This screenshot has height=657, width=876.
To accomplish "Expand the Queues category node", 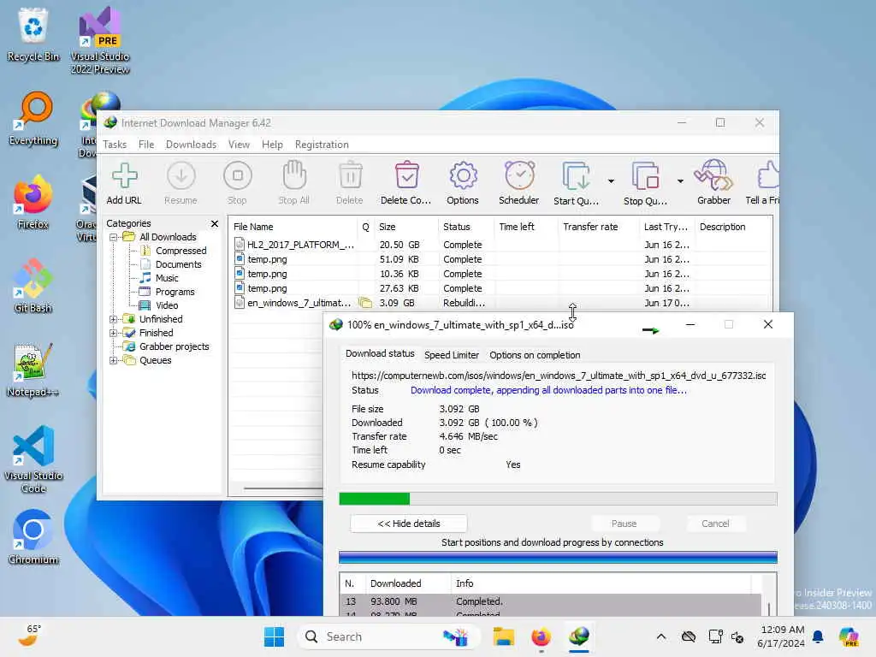I will coord(114,360).
